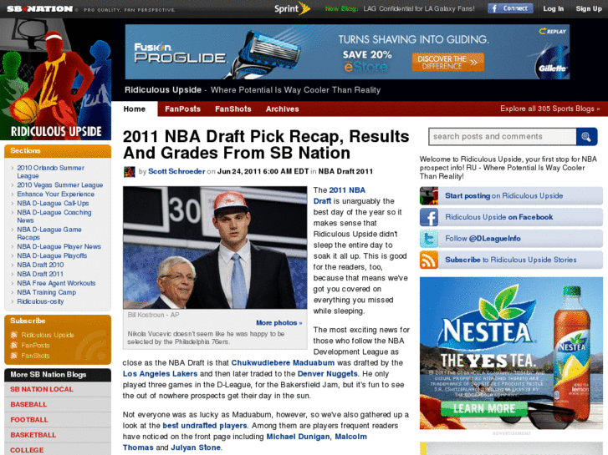This screenshot has width=608, height=455.
Task: Open the Nikola Vucevic draft photo
Action: coord(215,247)
